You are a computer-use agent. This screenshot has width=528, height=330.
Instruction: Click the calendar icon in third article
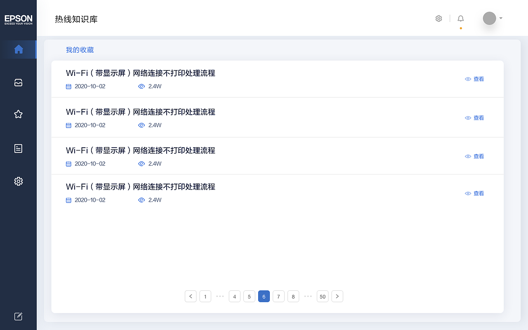68,164
